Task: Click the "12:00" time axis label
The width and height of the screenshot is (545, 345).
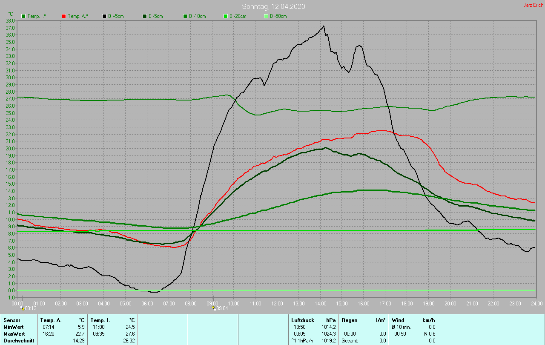Action: [x=277, y=303]
